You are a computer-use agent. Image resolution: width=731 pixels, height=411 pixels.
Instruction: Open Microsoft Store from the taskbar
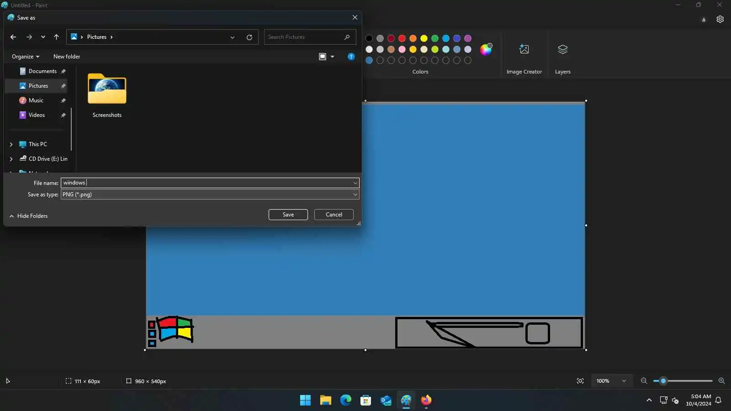click(365, 400)
